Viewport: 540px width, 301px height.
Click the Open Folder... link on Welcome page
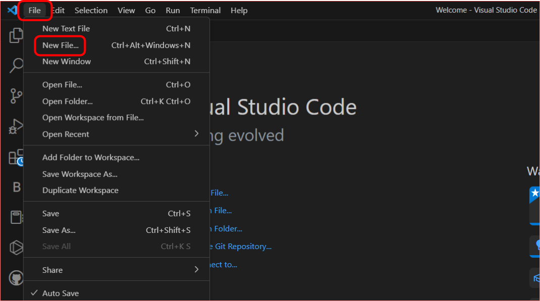click(x=226, y=229)
